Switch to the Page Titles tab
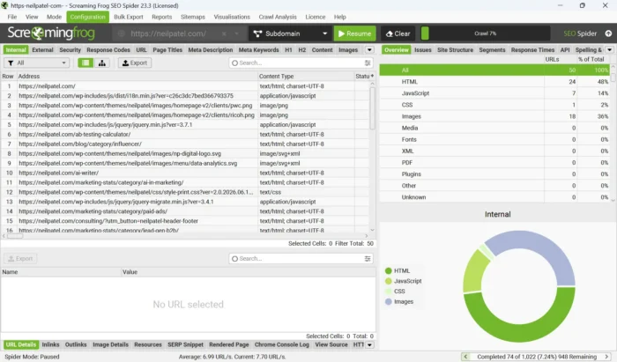 [167, 50]
